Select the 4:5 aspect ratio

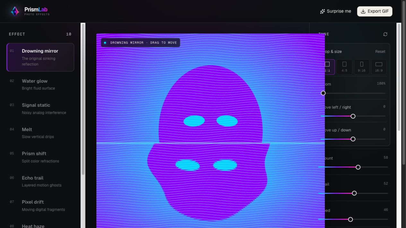pos(344,67)
